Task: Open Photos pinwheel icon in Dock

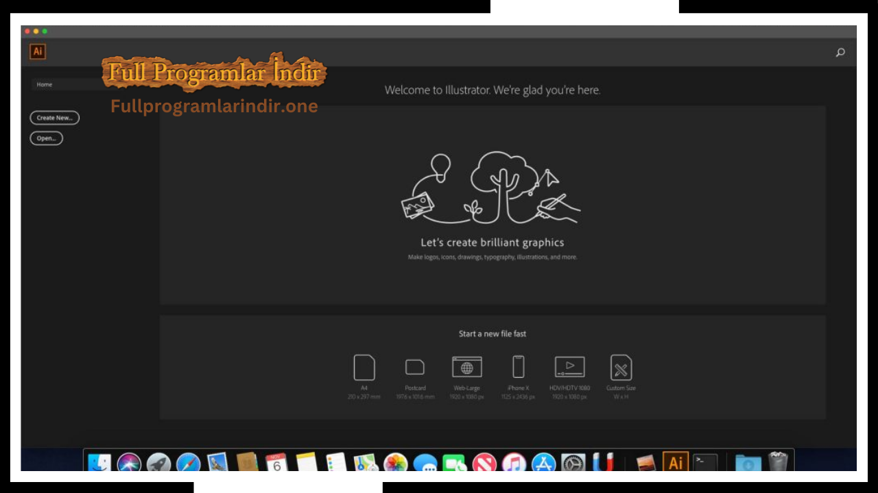Action: (x=396, y=462)
